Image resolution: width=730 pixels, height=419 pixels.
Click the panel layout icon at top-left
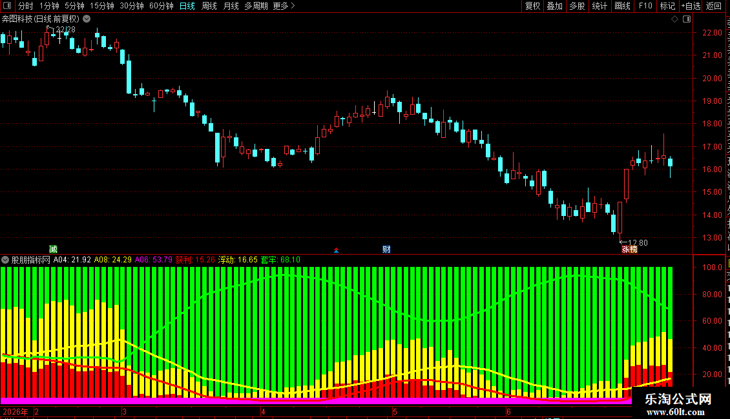point(7,6)
